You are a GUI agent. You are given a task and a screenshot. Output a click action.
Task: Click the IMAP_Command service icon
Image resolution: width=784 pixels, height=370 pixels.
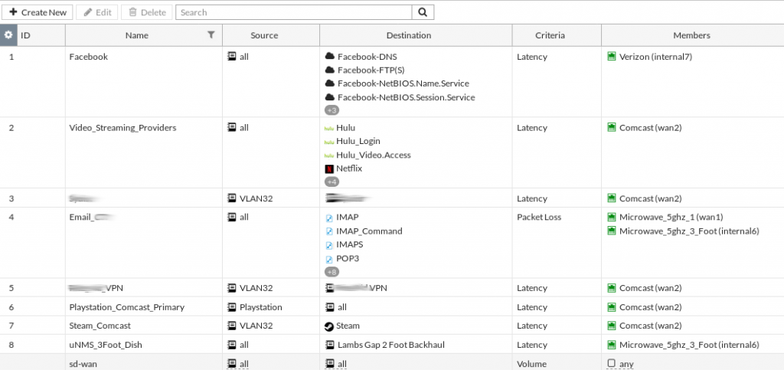(329, 231)
